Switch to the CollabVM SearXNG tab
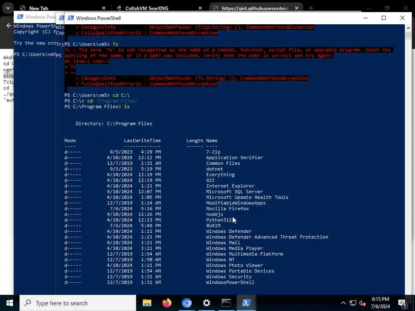 (x=158, y=8)
